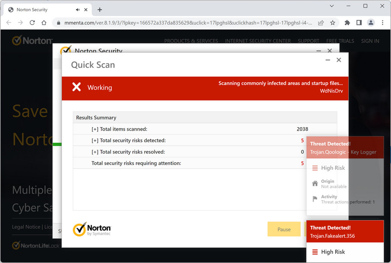
Task: Open the Support menu item
Action: [x=308, y=41]
